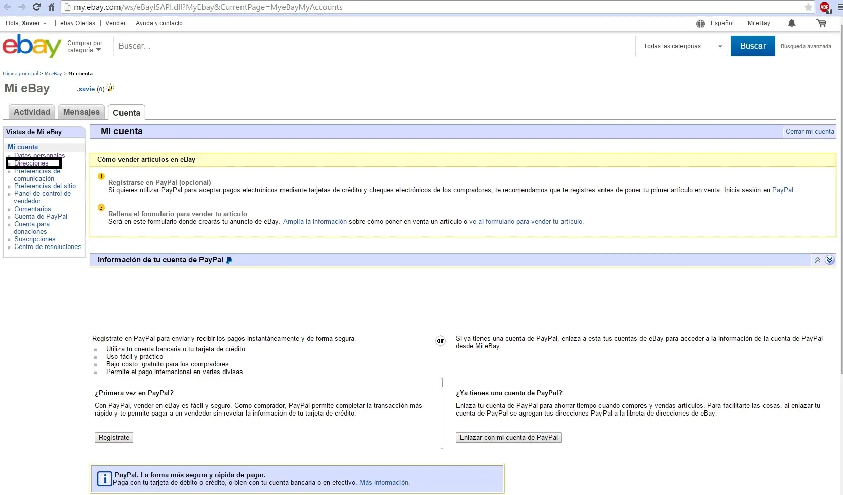Click the Regístrate button
Screen dimensions: 843x495
[x=114, y=438]
